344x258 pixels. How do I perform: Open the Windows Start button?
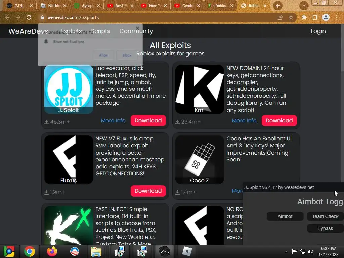pos(9,251)
